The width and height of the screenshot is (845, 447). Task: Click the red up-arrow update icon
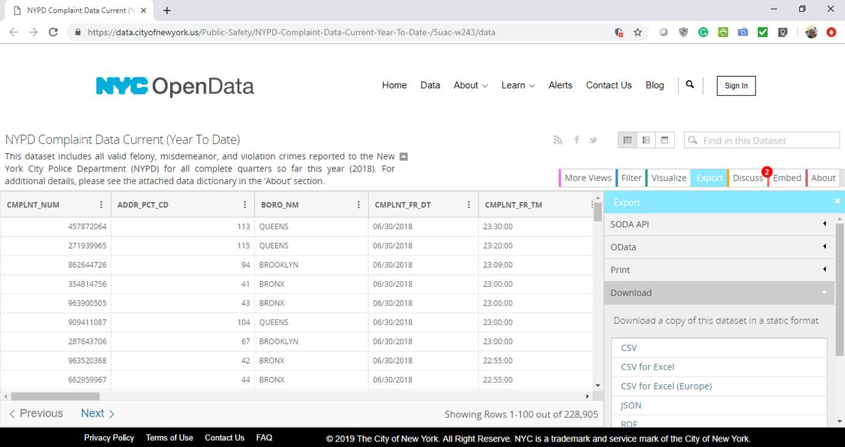(x=831, y=32)
